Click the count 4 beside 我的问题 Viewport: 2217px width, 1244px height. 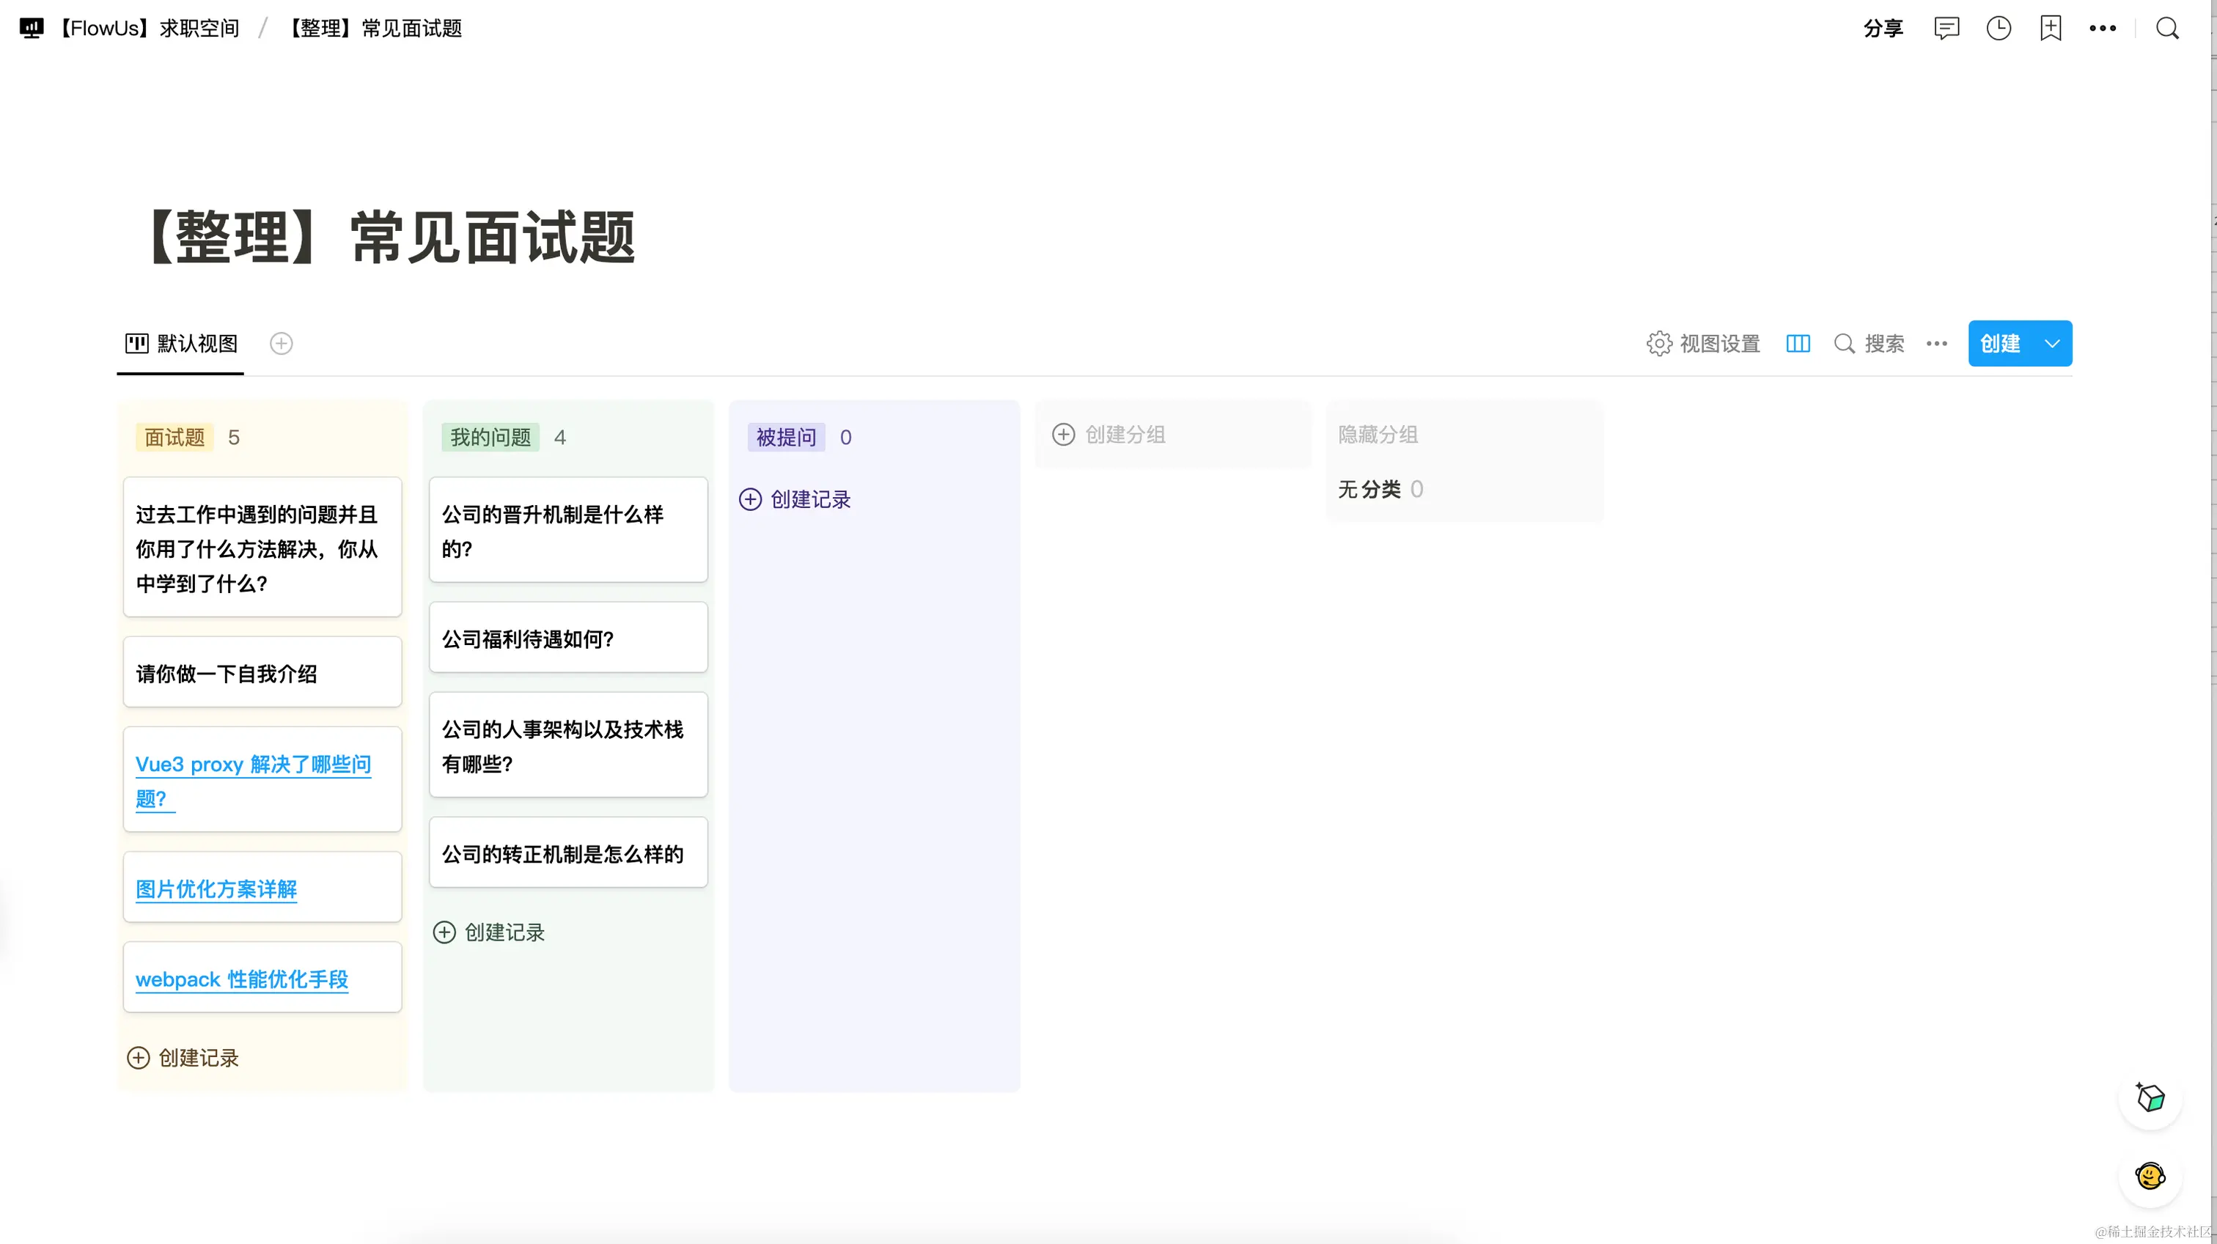point(559,437)
